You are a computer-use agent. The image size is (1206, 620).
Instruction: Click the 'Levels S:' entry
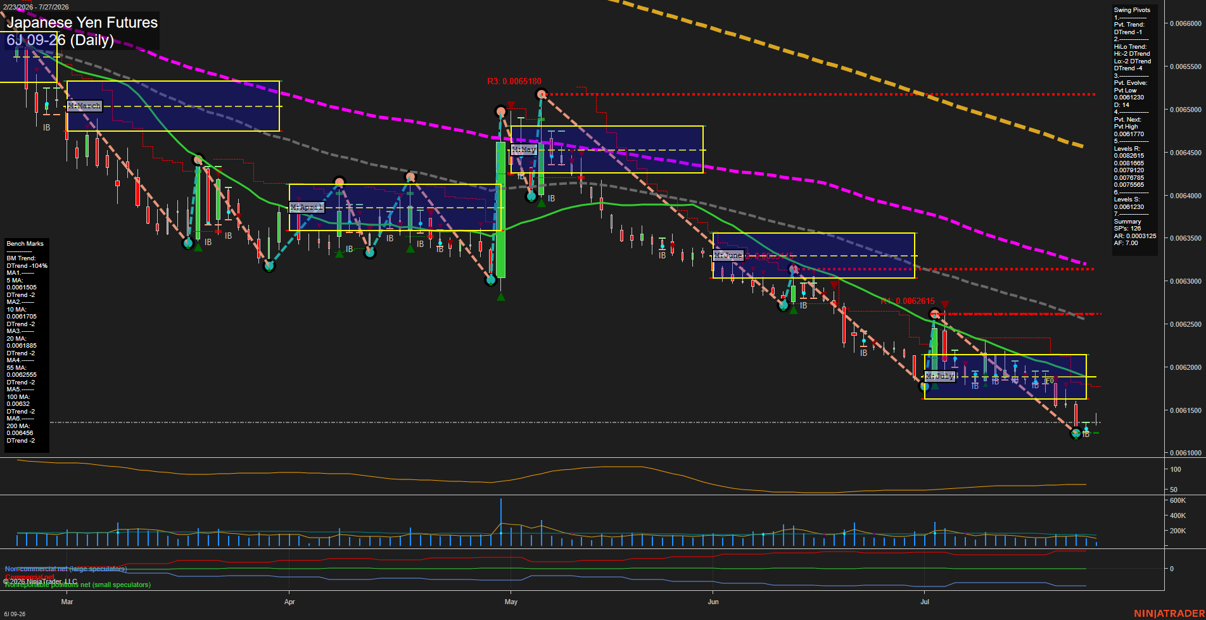[1127, 199]
